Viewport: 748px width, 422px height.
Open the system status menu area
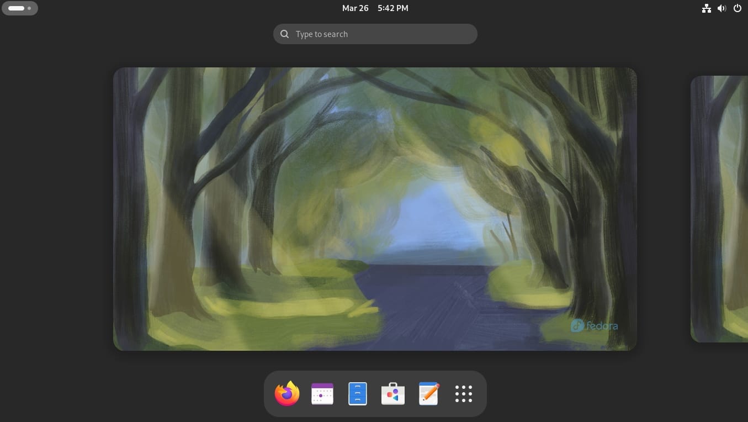point(722,8)
